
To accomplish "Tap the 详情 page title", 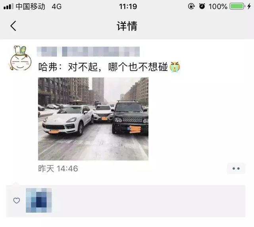I will (127, 26).
